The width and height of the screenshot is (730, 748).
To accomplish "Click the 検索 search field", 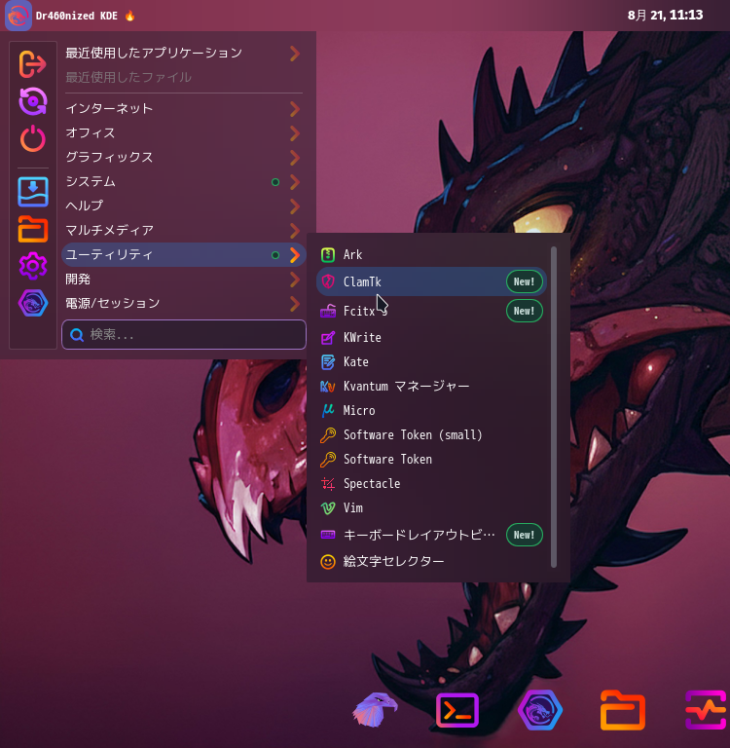I will pos(184,335).
